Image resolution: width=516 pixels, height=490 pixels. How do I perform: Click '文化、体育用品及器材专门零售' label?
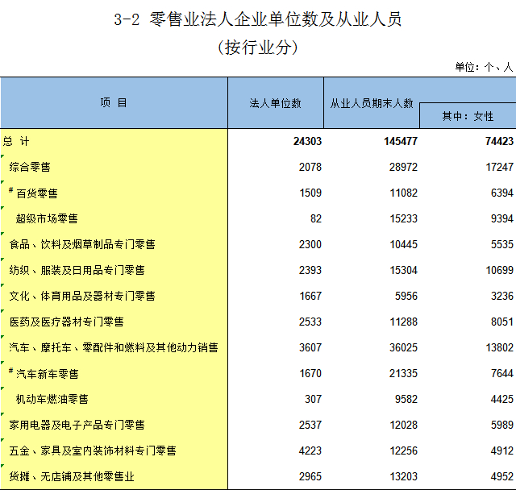[x=82, y=296]
